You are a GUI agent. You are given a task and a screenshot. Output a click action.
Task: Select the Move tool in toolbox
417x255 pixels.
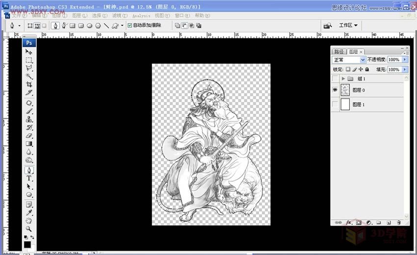coord(29,52)
